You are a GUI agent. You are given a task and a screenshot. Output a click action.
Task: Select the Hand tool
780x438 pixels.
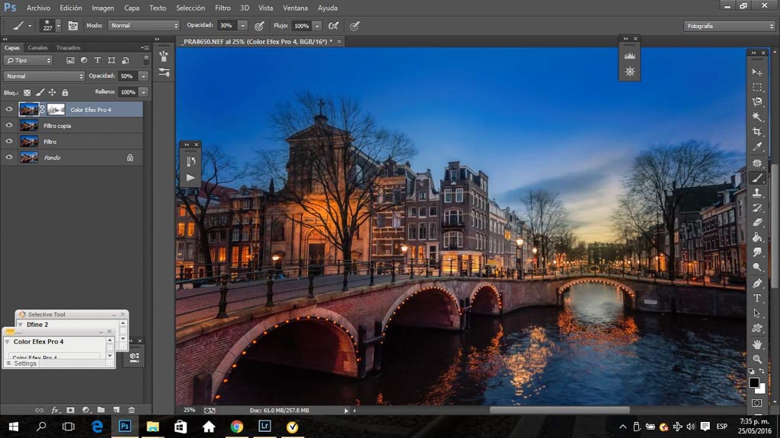pos(757,344)
